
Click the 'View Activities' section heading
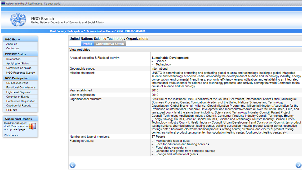80,50
